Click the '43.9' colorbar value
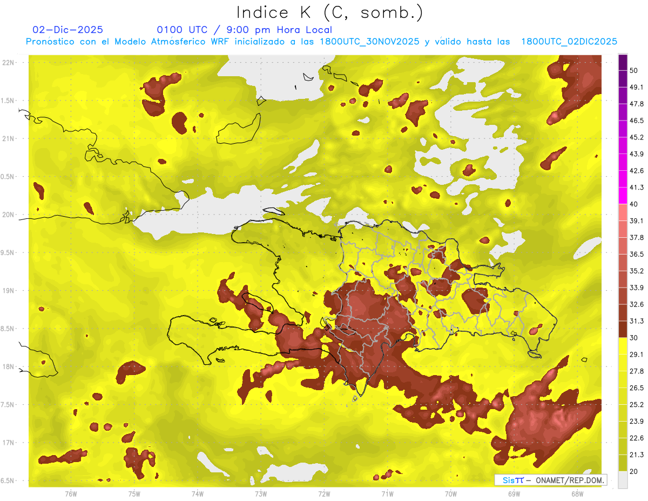This screenshot has height=501, width=648. 637,154
